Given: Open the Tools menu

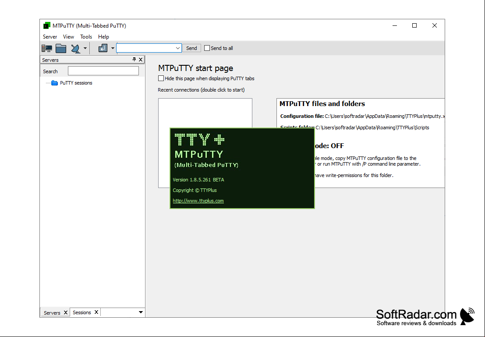Looking at the screenshot, I should (x=86, y=37).
